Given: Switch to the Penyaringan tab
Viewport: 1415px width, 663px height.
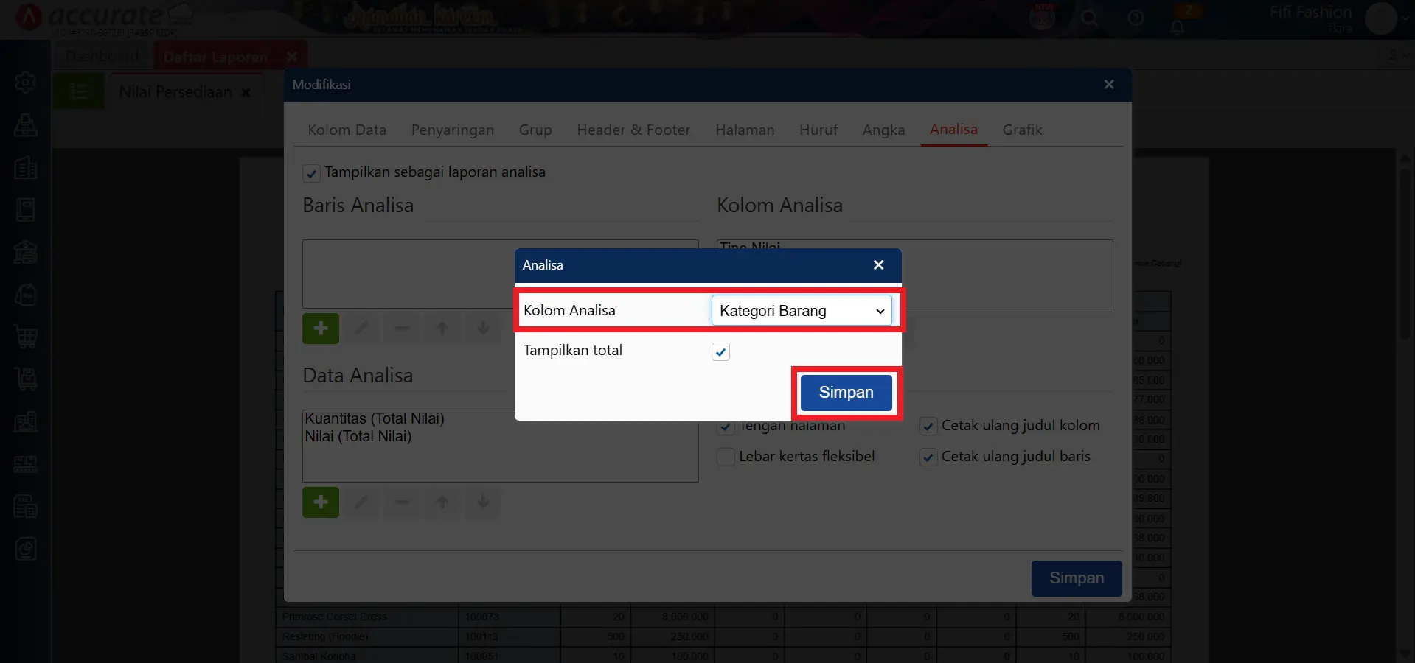Looking at the screenshot, I should coord(452,130).
